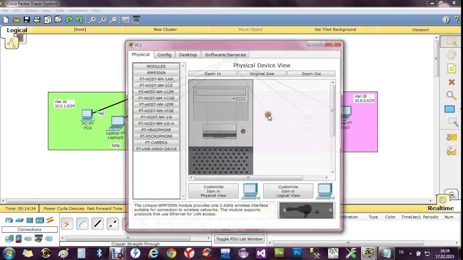Select PT-USB-HARD-DRIVE module
The image size is (463, 260).
click(156, 149)
